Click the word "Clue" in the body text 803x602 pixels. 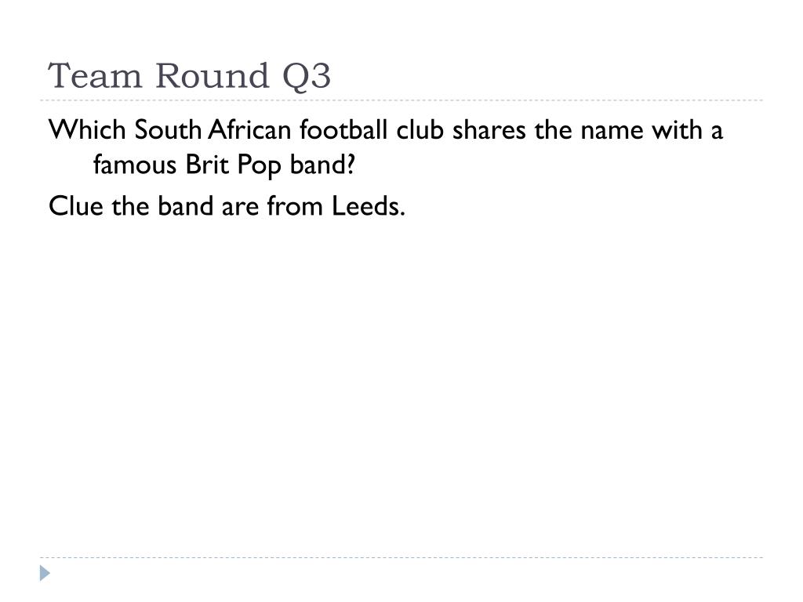coord(76,206)
